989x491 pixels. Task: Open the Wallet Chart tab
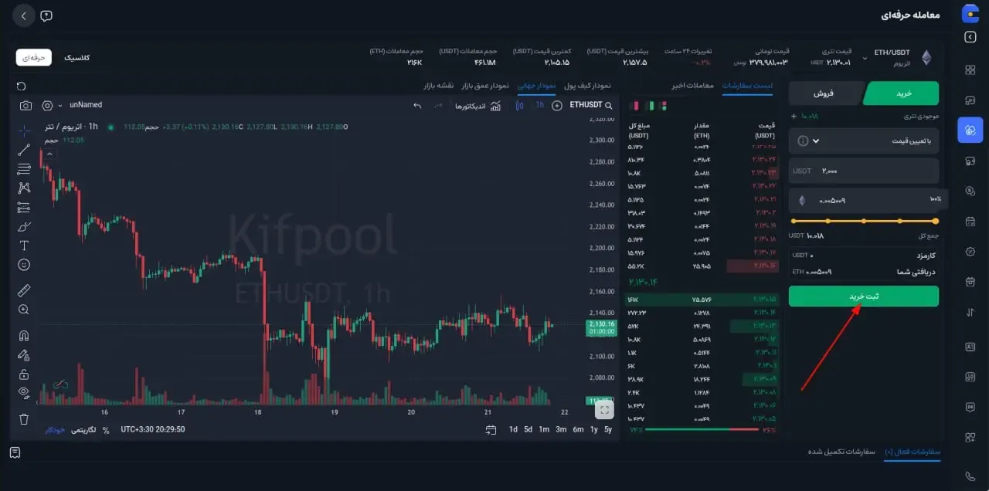point(587,85)
